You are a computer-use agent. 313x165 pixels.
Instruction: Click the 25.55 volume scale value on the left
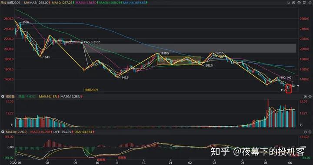10,101
